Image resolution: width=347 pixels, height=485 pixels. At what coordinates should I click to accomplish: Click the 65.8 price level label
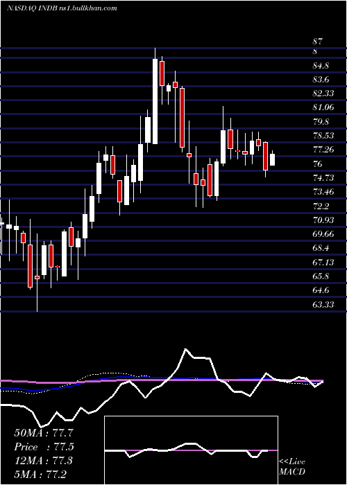(x=321, y=276)
